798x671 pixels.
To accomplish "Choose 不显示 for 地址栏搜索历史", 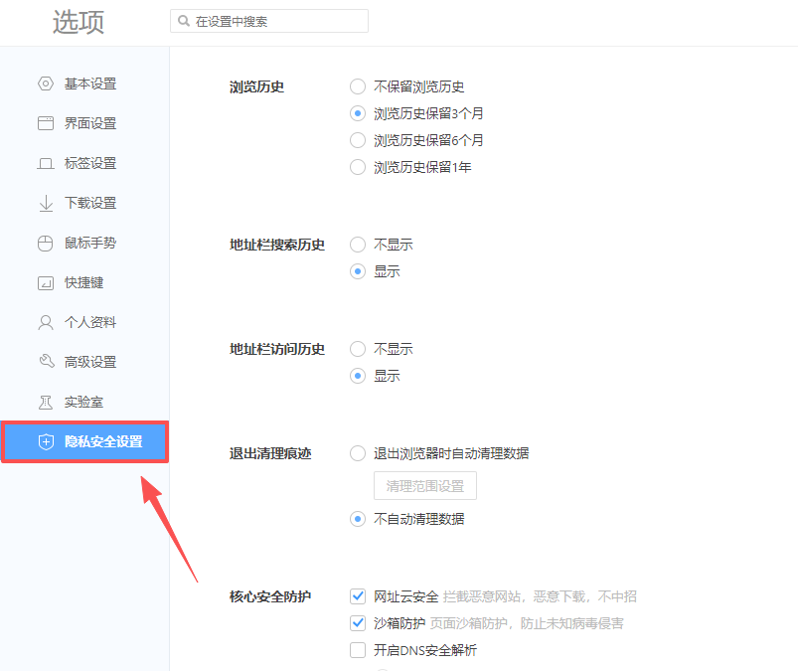I will pyautogui.click(x=358, y=245).
